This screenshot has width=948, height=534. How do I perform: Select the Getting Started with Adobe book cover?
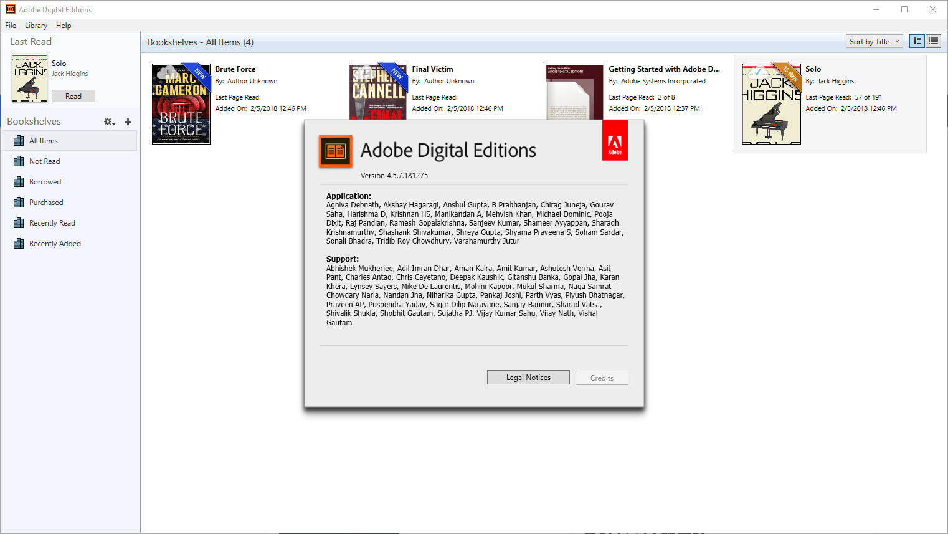point(575,92)
